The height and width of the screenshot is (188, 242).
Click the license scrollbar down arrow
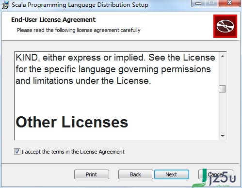pos(223,136)
